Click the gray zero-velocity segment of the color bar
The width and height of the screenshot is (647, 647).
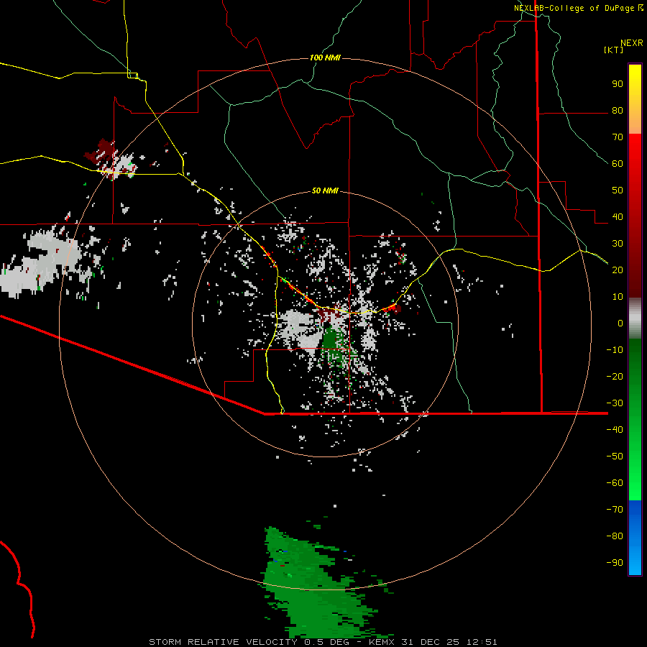tap(635, 318)
